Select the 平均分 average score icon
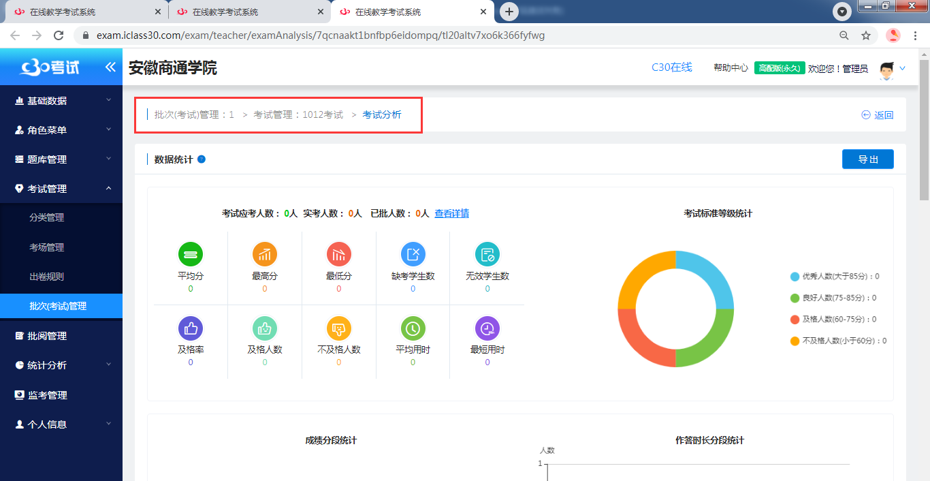 [x=190, y=253]
